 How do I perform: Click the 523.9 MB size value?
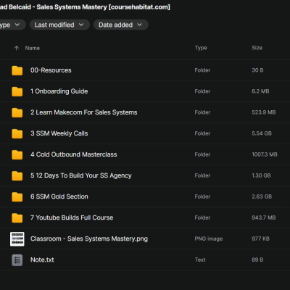click(x=264, y=112)
